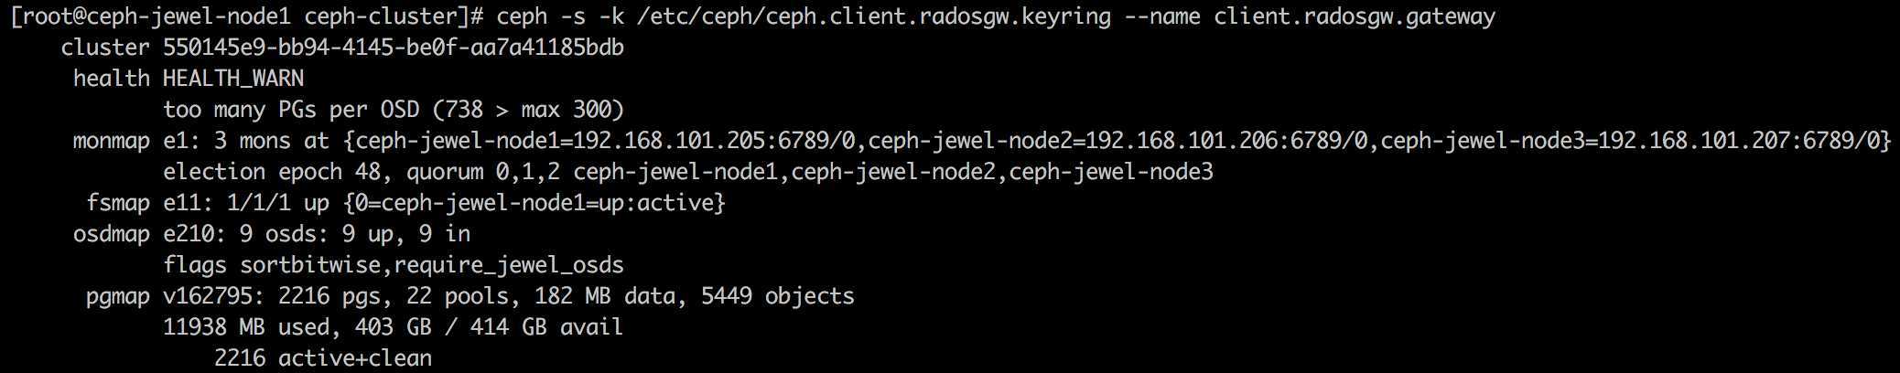Click the '5449 objects' count
Screen dimensions: 1900x373
[778, 296]
